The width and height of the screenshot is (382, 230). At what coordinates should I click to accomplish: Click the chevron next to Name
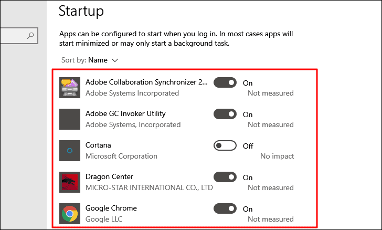point(115,60)
